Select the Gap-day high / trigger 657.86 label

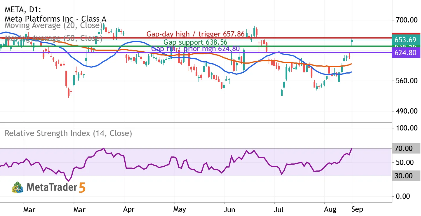pos(195,34)
